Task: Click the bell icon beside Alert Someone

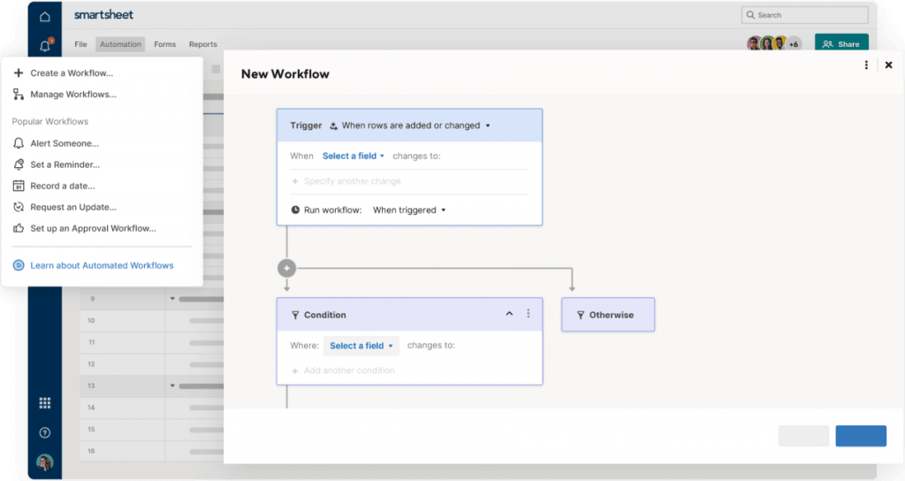Action: (x=19, y=143)
